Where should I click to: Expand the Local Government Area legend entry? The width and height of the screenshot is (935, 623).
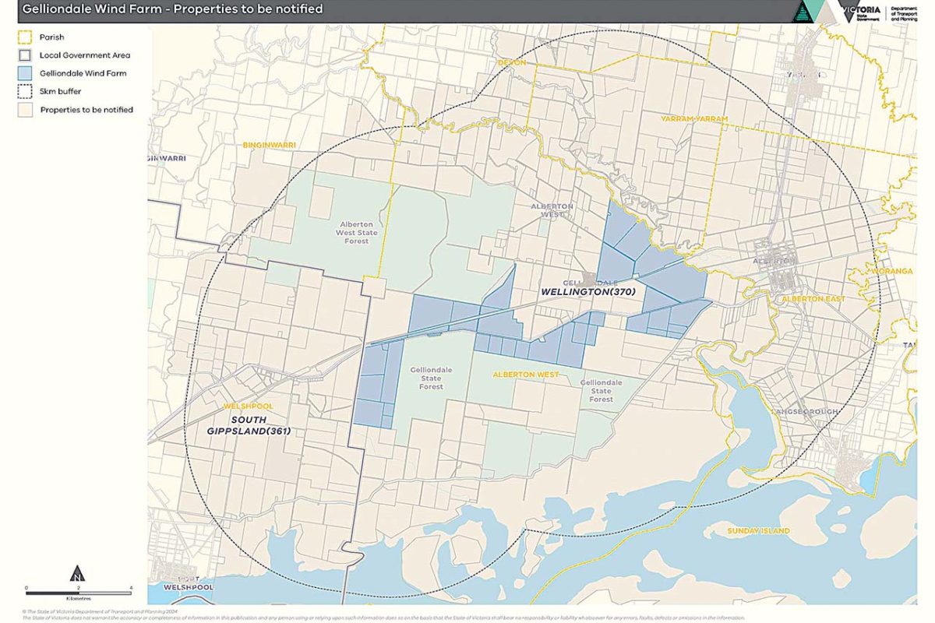[x=86, y=55]
